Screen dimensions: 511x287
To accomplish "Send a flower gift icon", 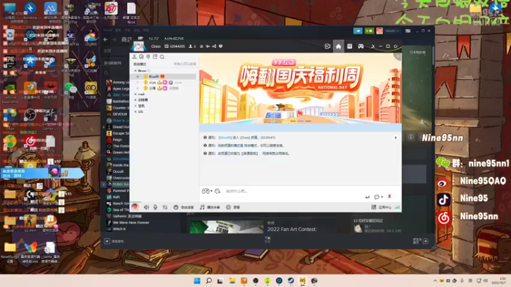I will [x=390, y=196].
